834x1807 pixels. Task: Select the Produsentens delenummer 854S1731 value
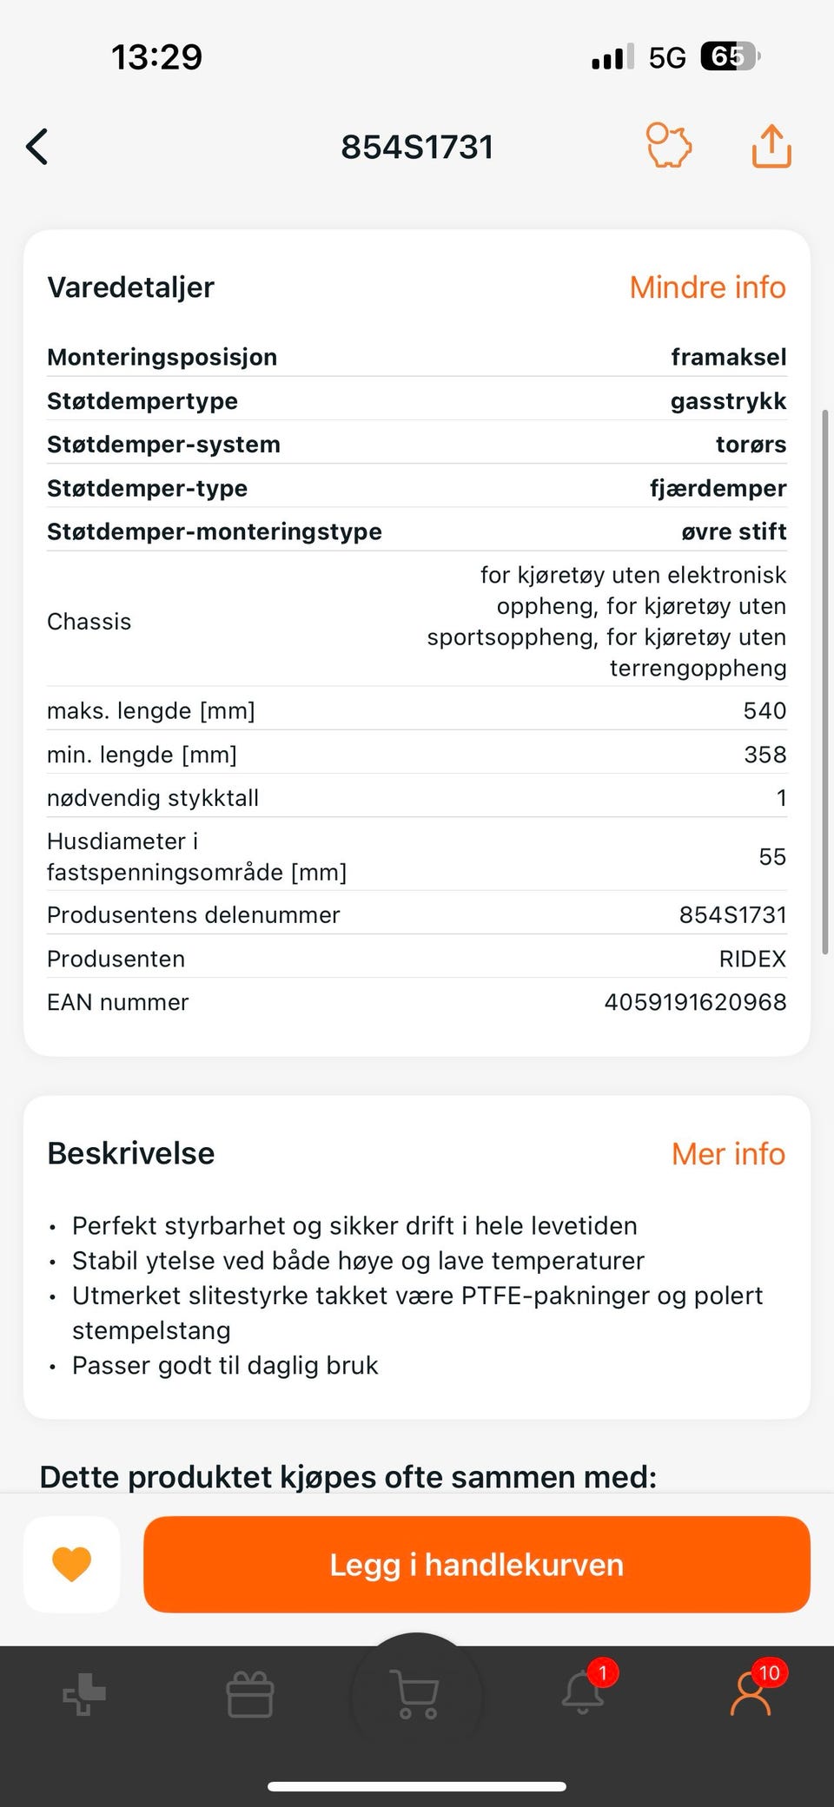(732, 914)
